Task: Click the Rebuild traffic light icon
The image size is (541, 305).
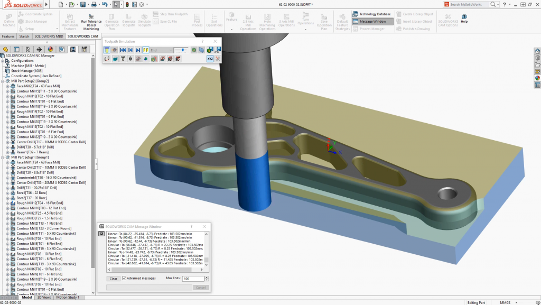Action: (x=127, y=4)
